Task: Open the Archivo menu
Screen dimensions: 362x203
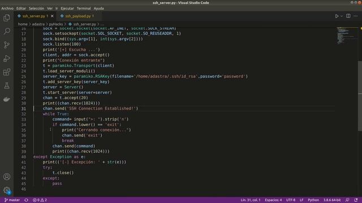Action: (7, 8)
